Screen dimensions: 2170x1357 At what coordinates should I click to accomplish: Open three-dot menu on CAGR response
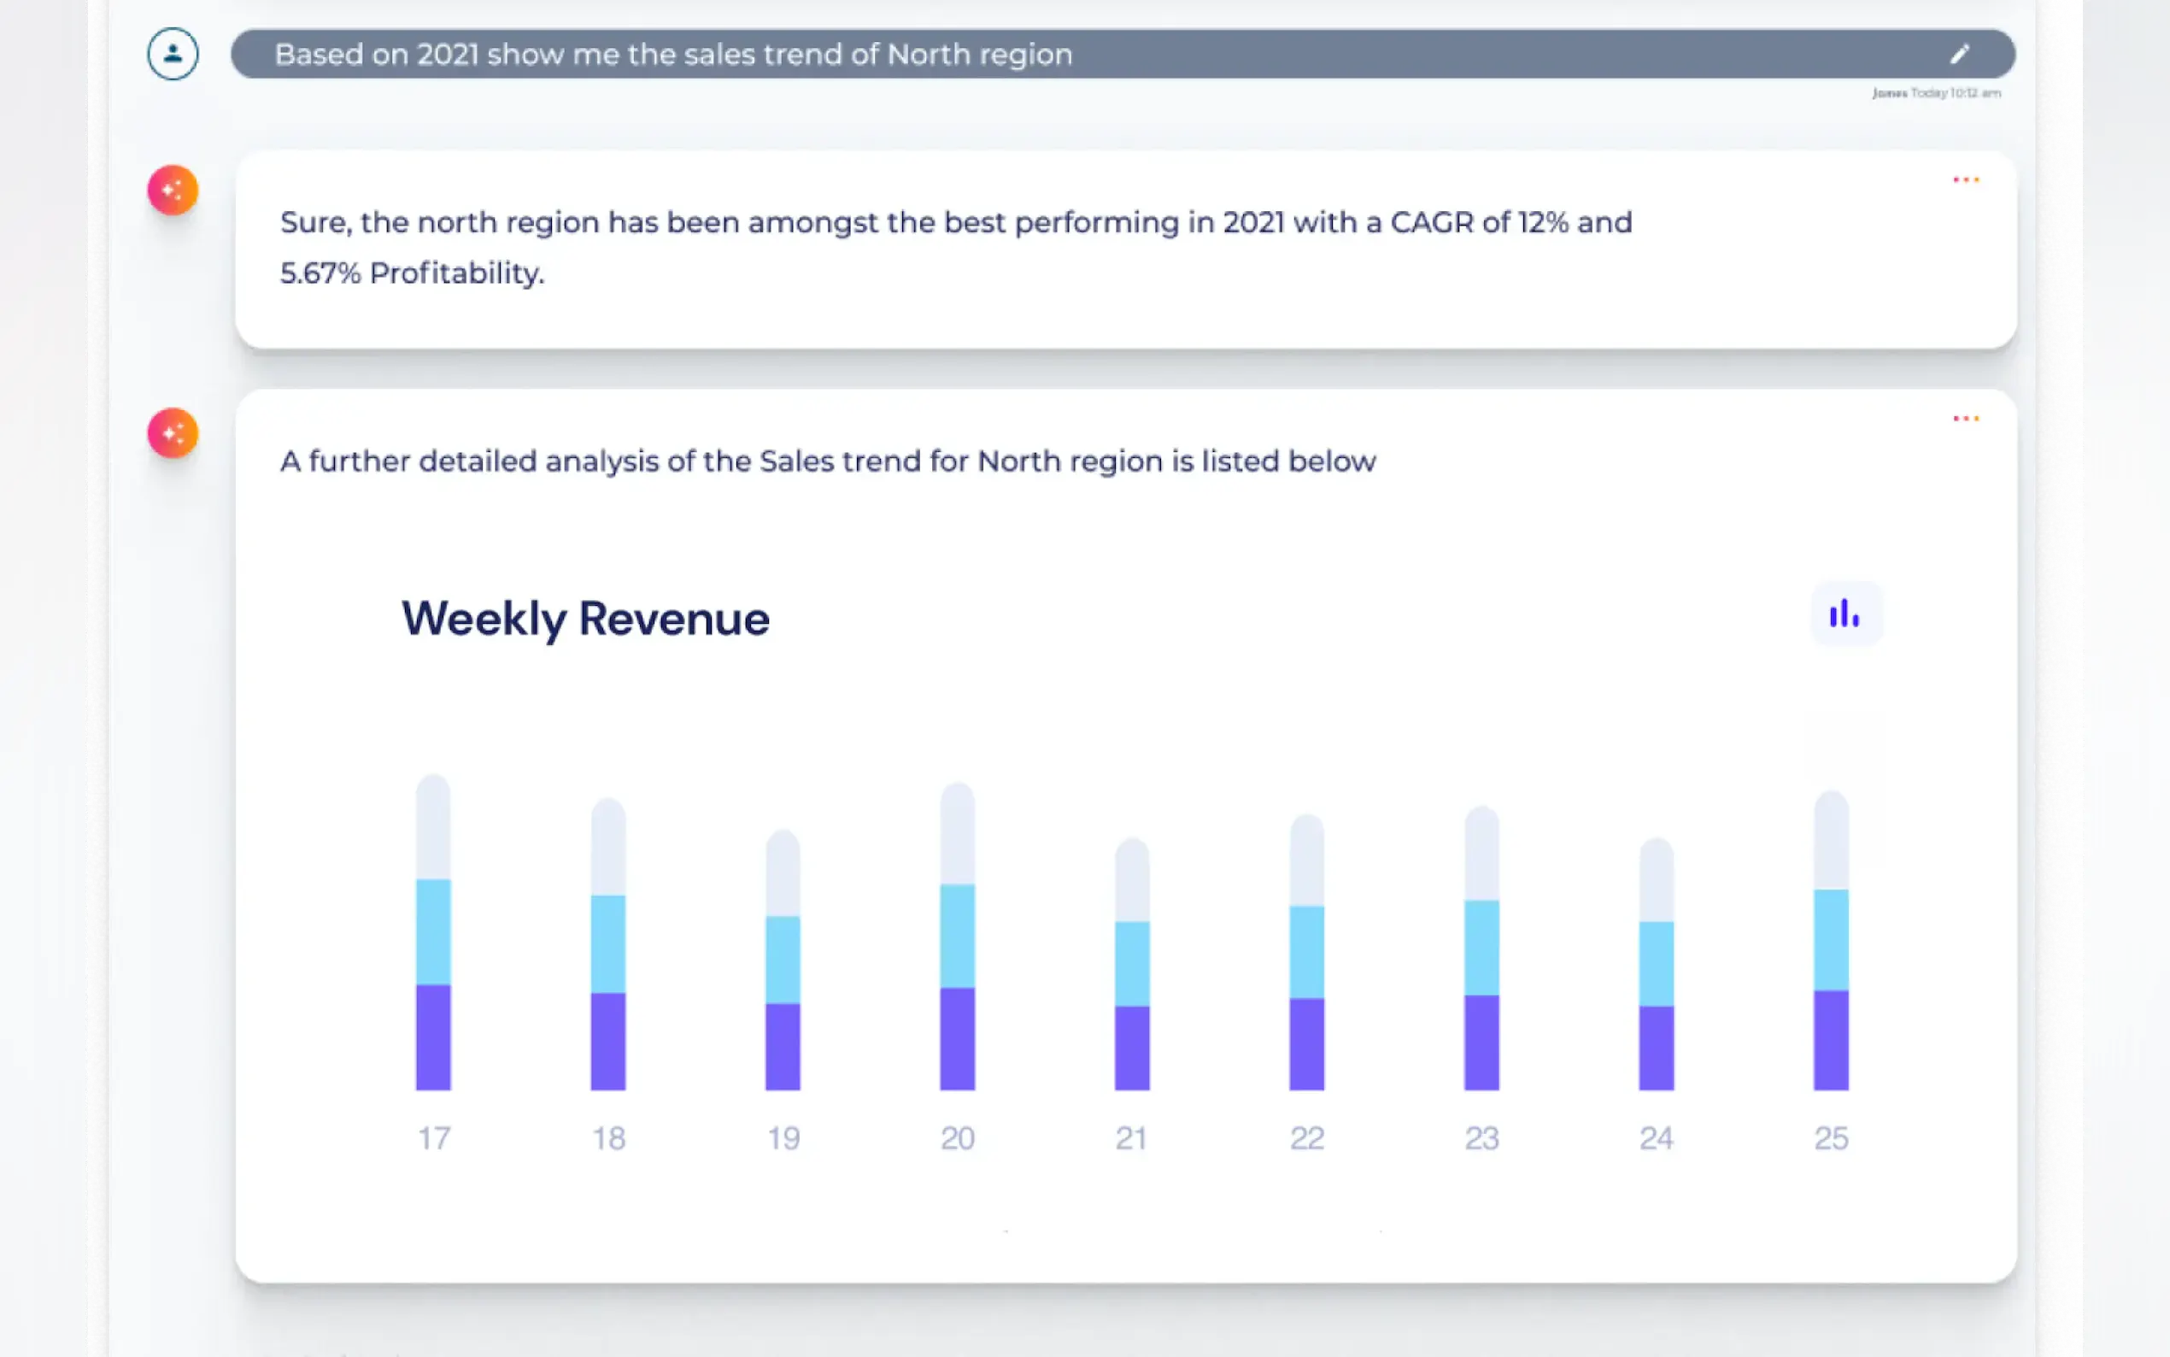(x=1965, y=180)
